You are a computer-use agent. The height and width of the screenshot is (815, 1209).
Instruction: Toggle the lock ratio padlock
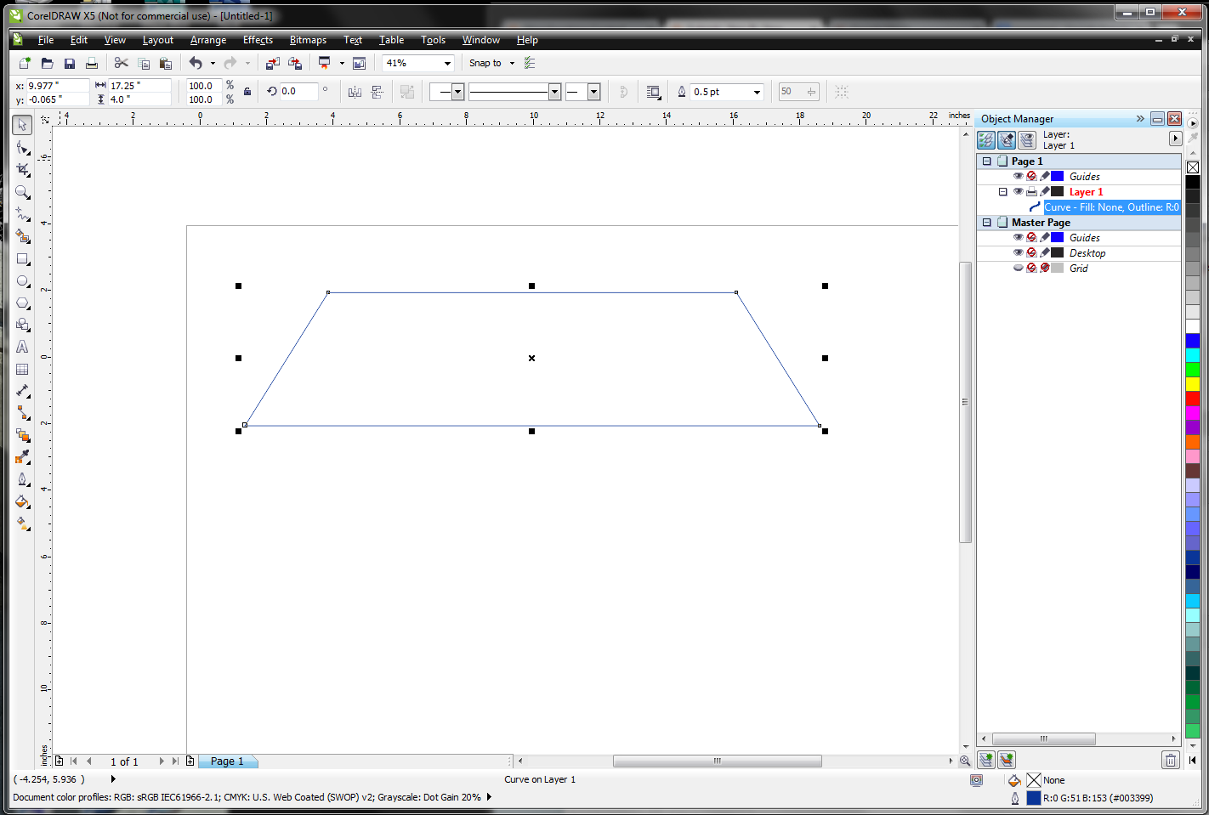(247, 92)
